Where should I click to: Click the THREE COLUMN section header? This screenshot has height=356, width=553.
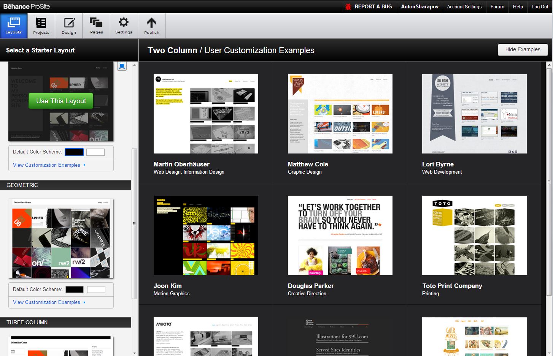tap(65, 322)
